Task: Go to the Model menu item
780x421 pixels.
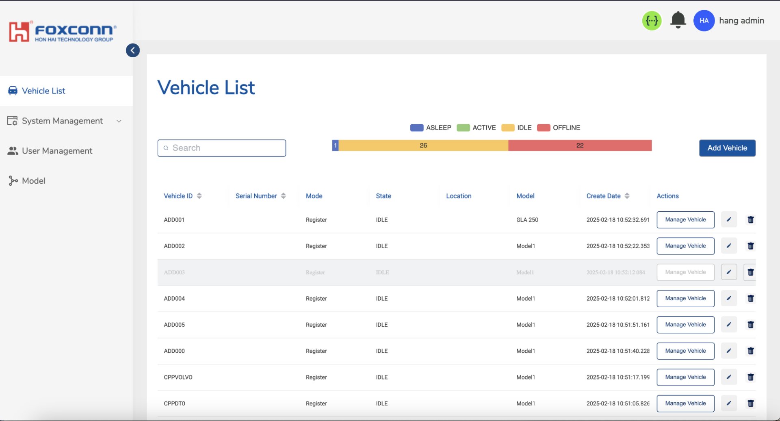Action: (33, 181)
